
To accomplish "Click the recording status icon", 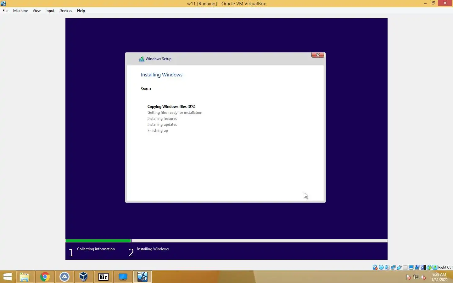I will click(417, 267).
